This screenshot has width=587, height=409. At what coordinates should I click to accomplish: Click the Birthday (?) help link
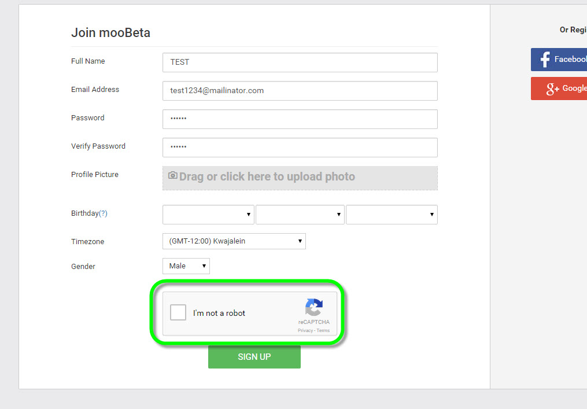pyautogui.click(x=103, y=213)
